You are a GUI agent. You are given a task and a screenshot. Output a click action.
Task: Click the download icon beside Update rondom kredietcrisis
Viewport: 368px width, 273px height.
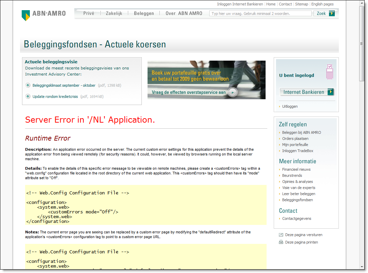click(28, 96)
